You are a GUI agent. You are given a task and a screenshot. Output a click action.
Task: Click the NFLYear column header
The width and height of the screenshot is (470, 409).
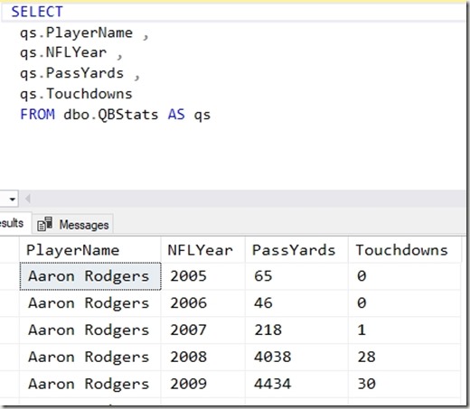203,250
